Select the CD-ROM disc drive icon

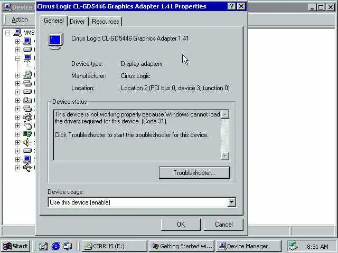click(27, 75)
